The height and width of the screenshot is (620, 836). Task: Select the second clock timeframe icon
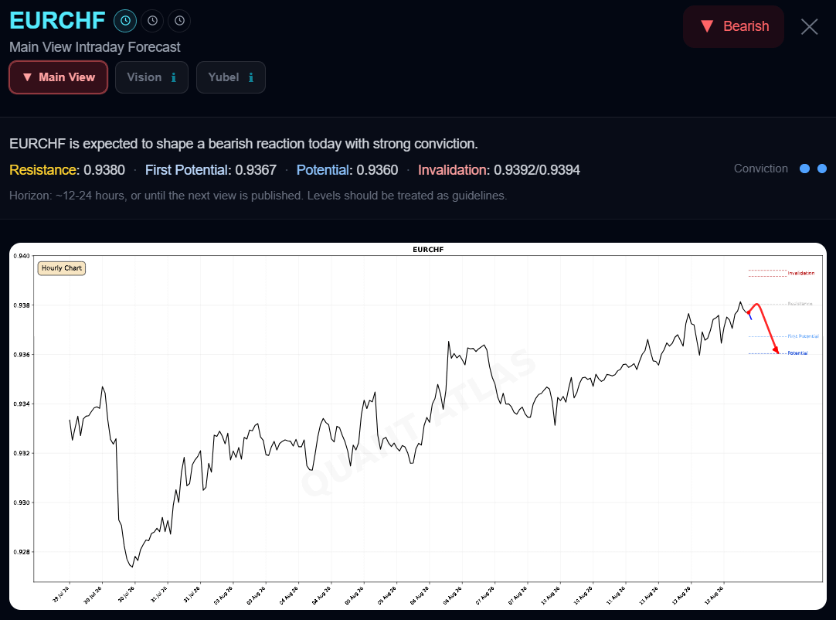click(x=152, y=21)
